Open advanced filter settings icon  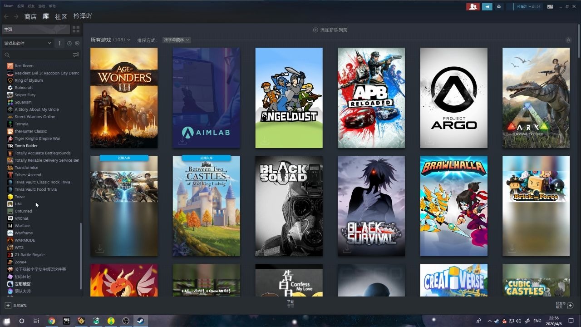point(76,55)
